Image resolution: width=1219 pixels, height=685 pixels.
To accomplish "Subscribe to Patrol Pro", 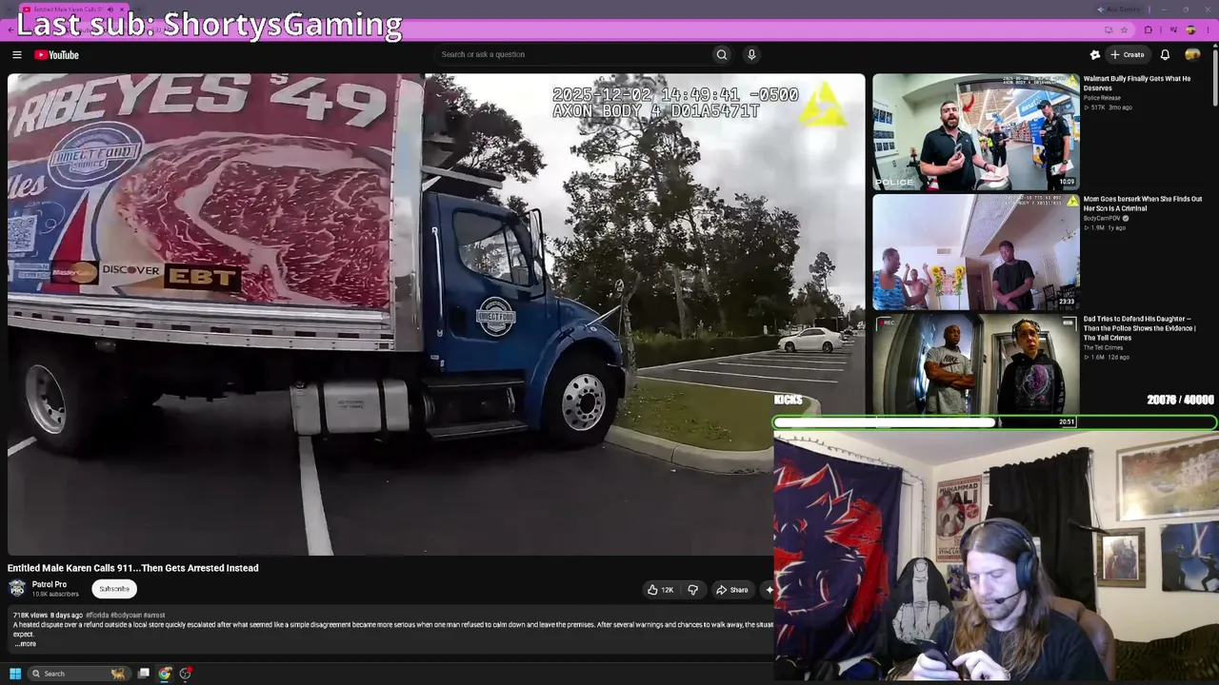I will click(x=114, y=589).
